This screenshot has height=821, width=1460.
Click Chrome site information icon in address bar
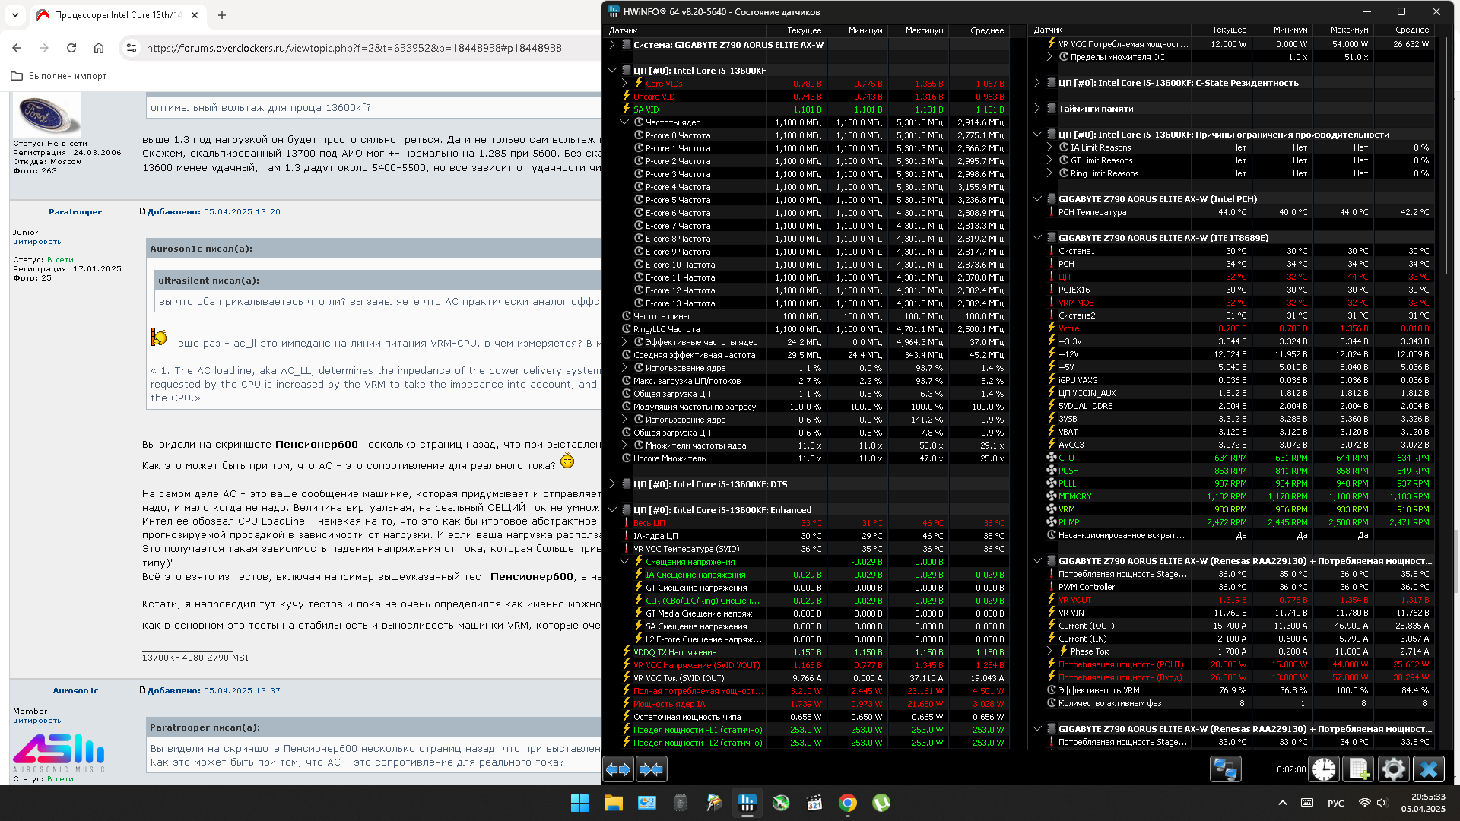click(x=132, y=48)
